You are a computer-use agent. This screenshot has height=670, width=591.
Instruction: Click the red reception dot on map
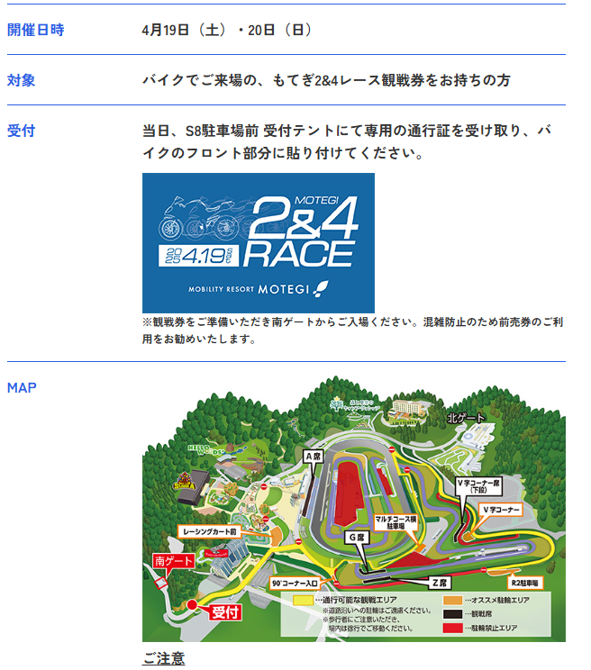point(192,604)
